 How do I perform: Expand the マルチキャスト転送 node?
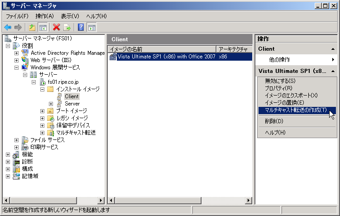pos(42,133)
